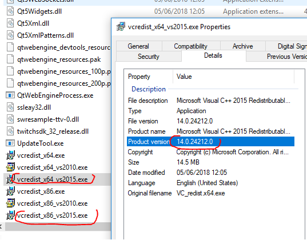The image size is (307, 240).
Task: Switch to the Archive tab
Action: tap(243, 46)
